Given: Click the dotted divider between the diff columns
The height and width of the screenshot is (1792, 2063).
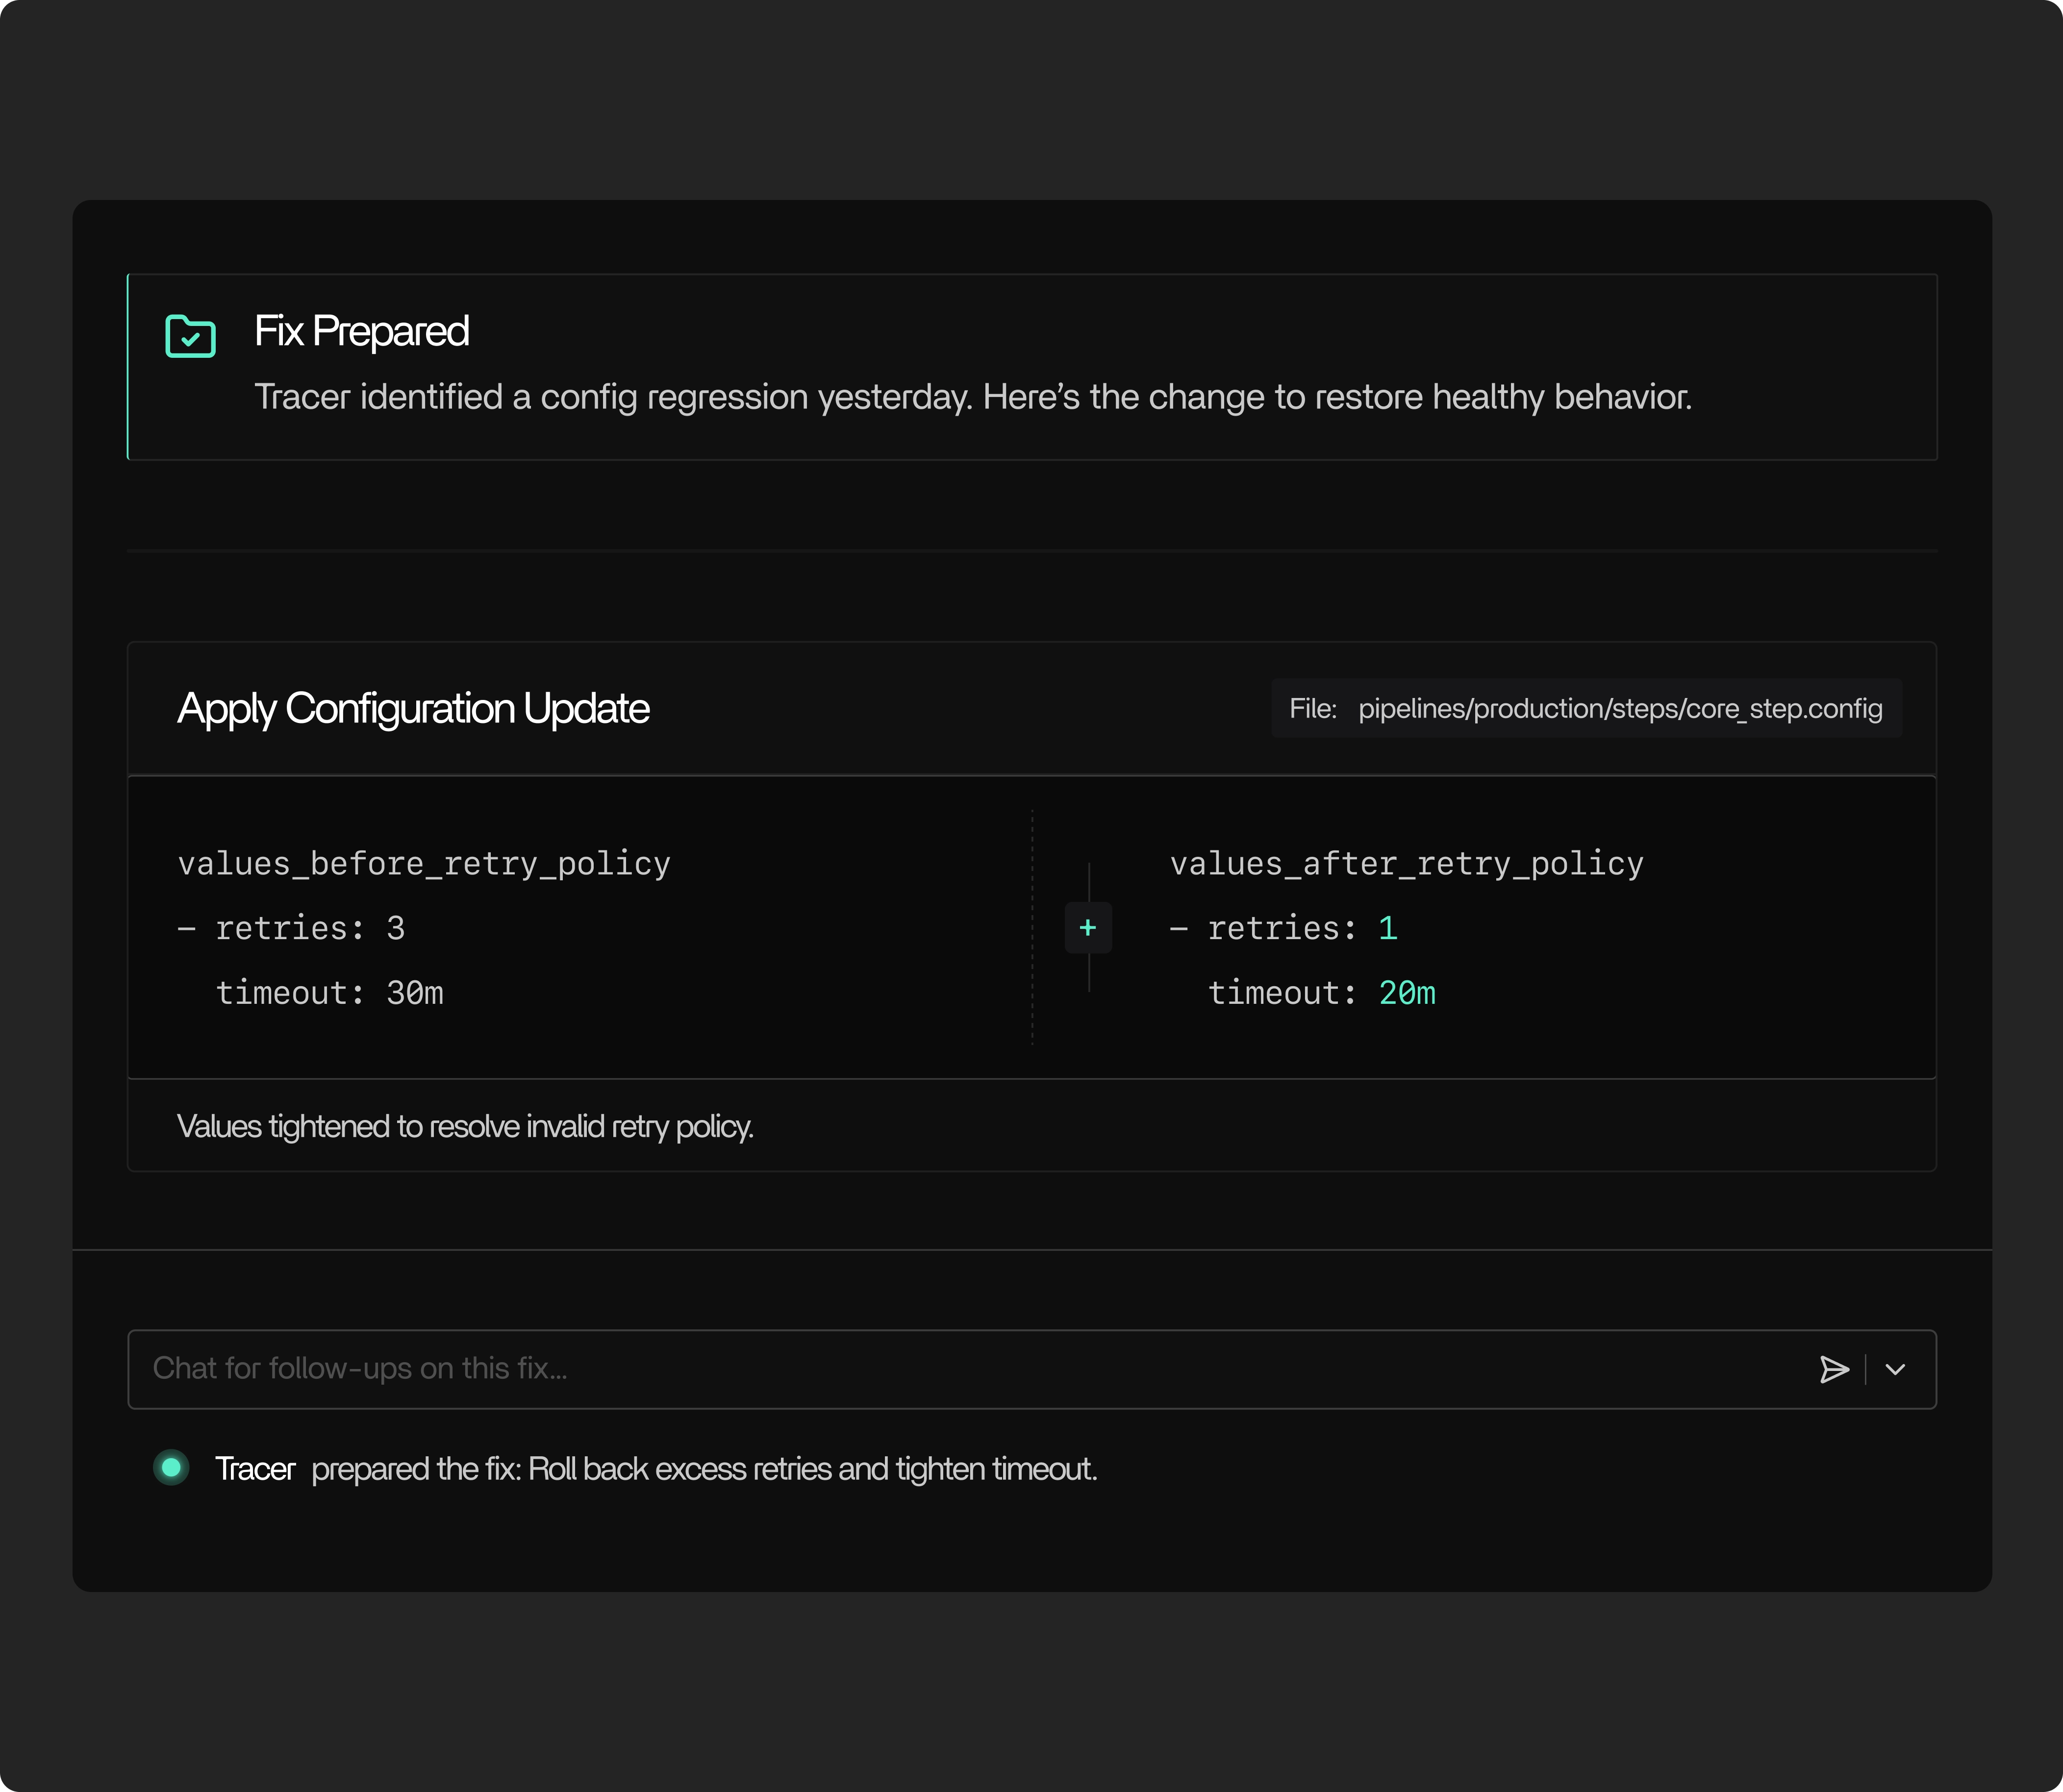Looking at the screenshot, I should [1033, 928].
